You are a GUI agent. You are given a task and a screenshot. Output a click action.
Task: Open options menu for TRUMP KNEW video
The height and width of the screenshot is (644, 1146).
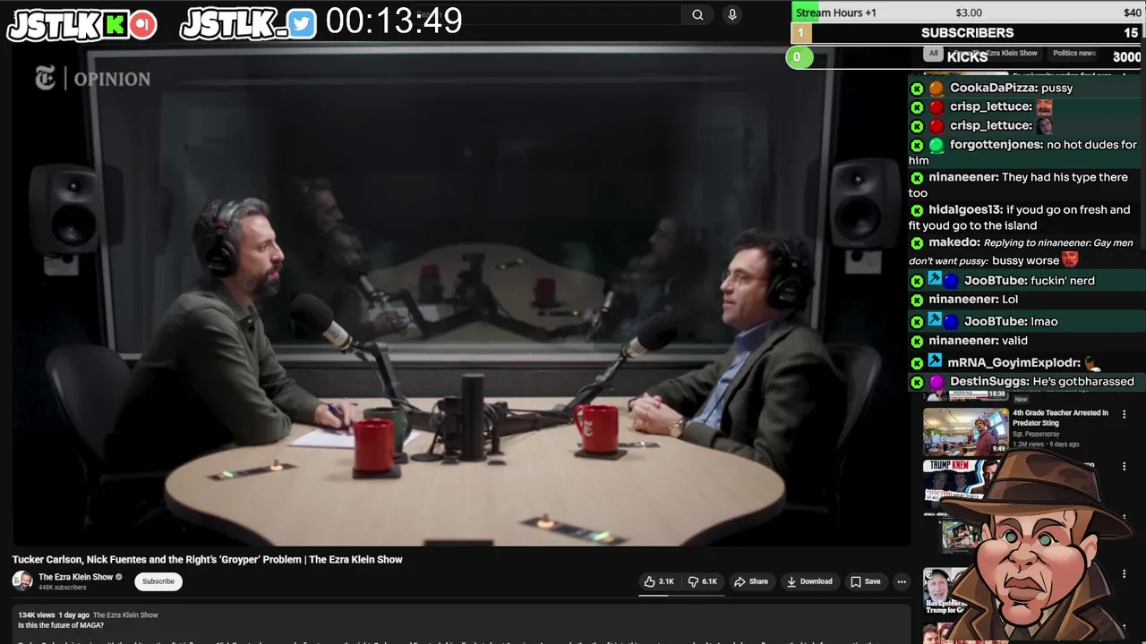pos(1125,466)
